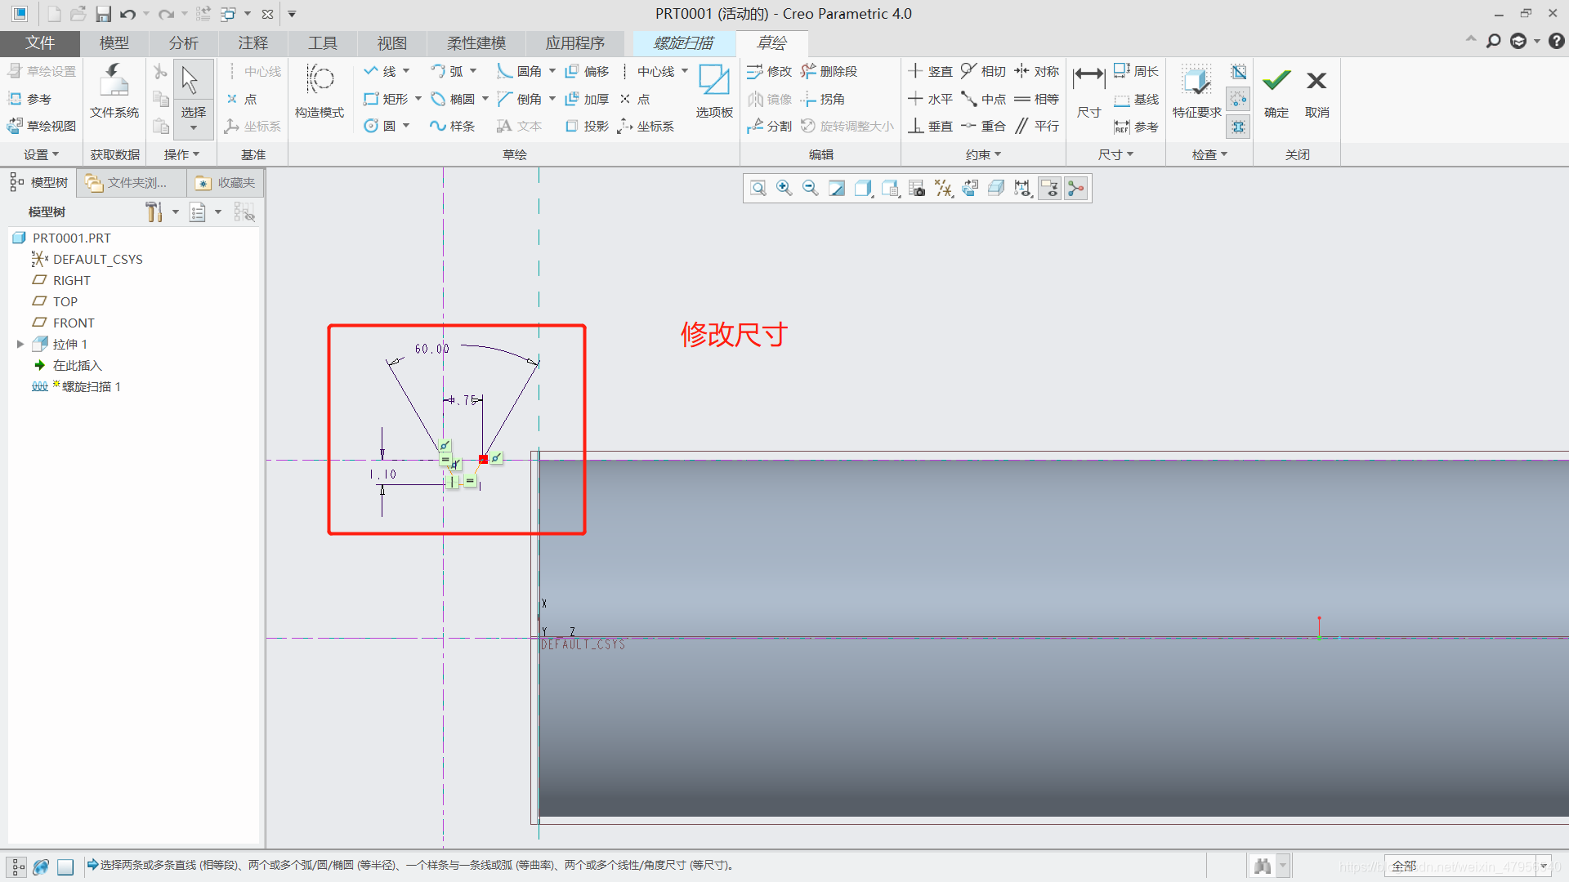
Task: Select the 样条 spline tool
Action: click(453, 126)
